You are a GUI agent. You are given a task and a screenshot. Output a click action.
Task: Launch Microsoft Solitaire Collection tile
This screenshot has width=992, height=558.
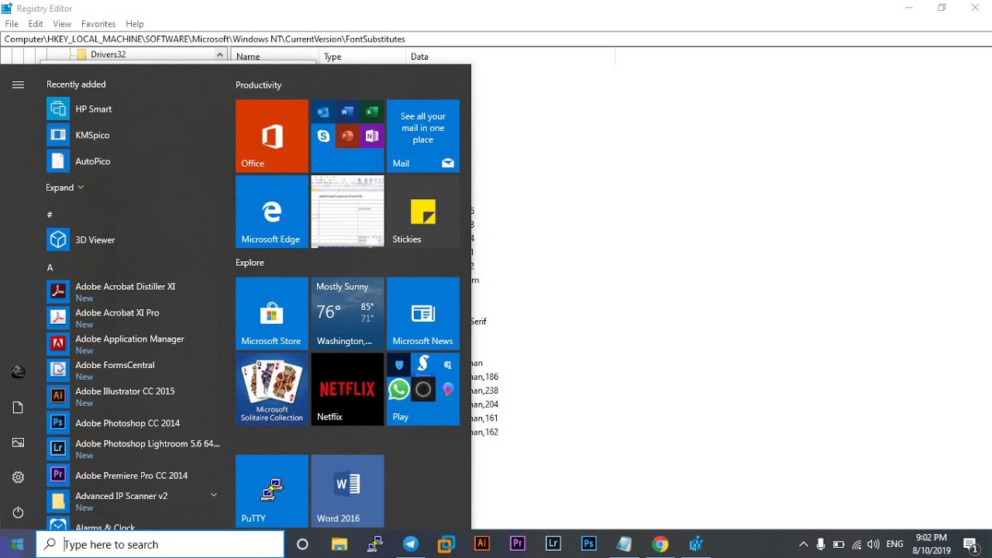[272, 389]
